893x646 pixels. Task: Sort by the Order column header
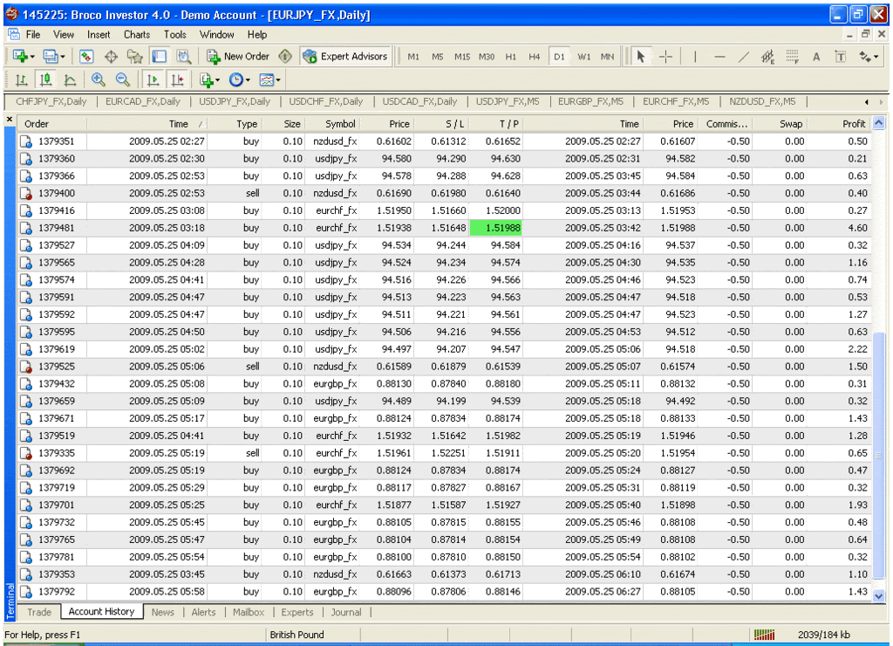tap(52, 124)
